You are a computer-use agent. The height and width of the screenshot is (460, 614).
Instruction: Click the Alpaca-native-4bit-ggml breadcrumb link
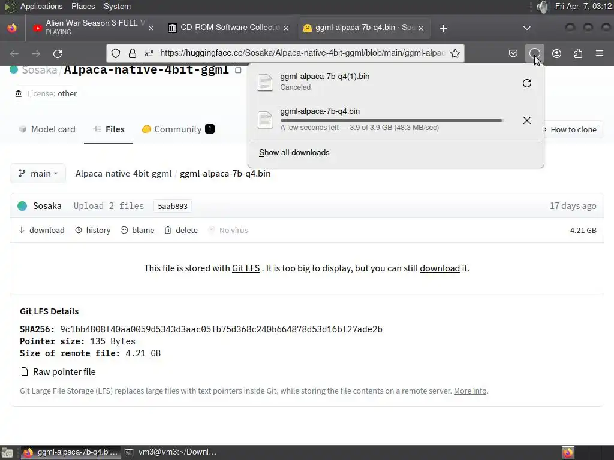pos(124,174)
